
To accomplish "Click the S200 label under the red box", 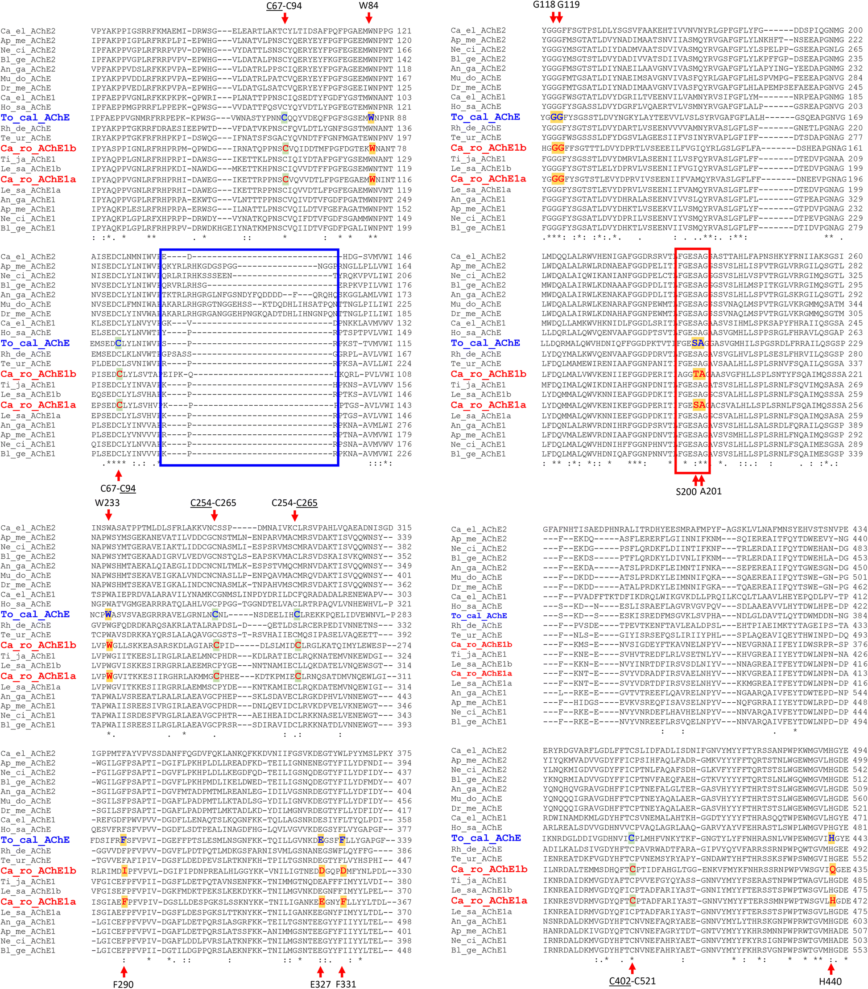I will (686, 491).
